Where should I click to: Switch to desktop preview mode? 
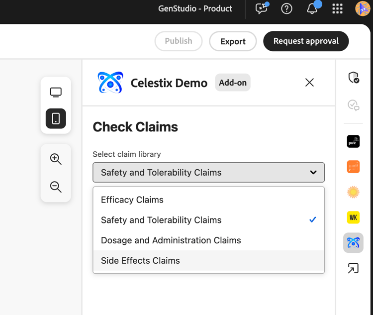coord(56,92)
